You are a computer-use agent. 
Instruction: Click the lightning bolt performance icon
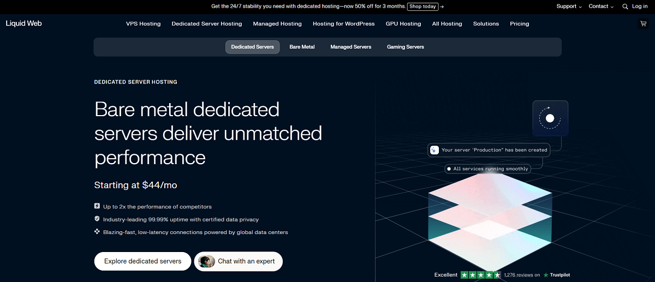pos(97,206)
